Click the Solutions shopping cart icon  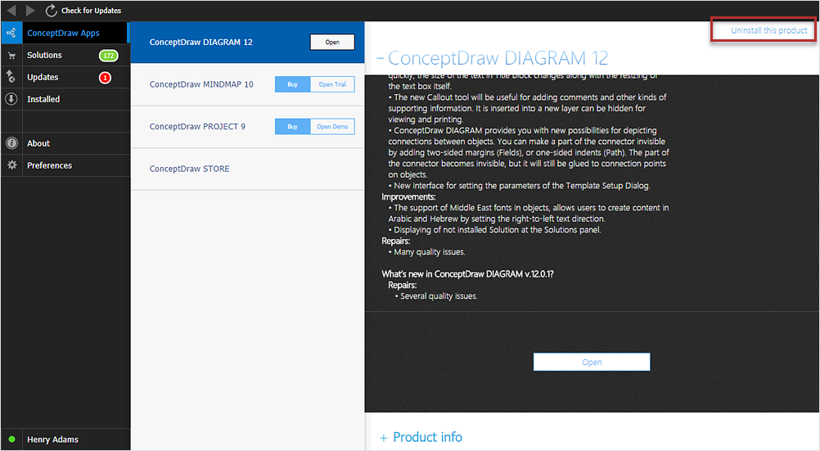[11, 56]
